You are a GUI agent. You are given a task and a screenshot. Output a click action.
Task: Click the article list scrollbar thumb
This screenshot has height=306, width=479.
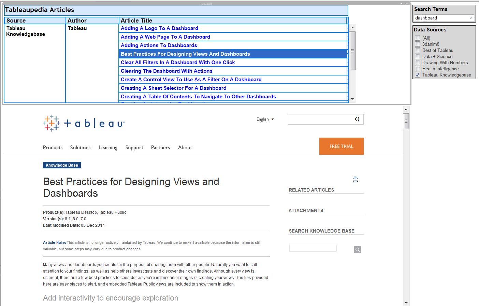point(352,51)
